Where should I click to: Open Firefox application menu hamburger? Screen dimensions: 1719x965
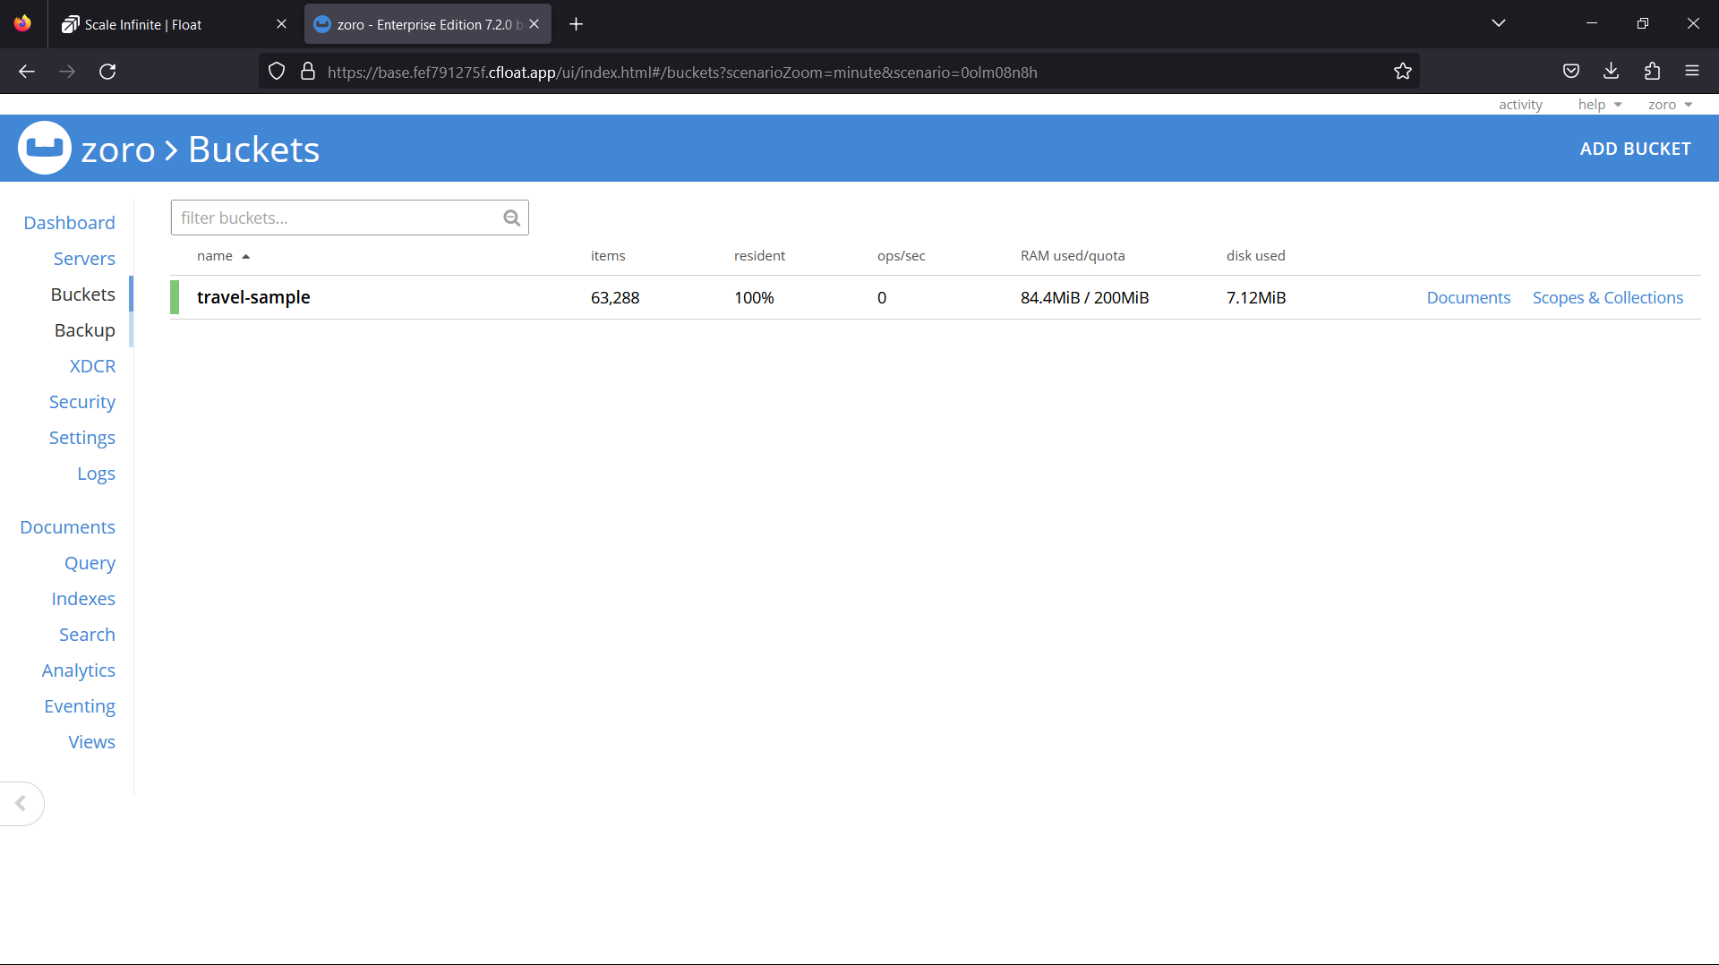pos(1691,72)
